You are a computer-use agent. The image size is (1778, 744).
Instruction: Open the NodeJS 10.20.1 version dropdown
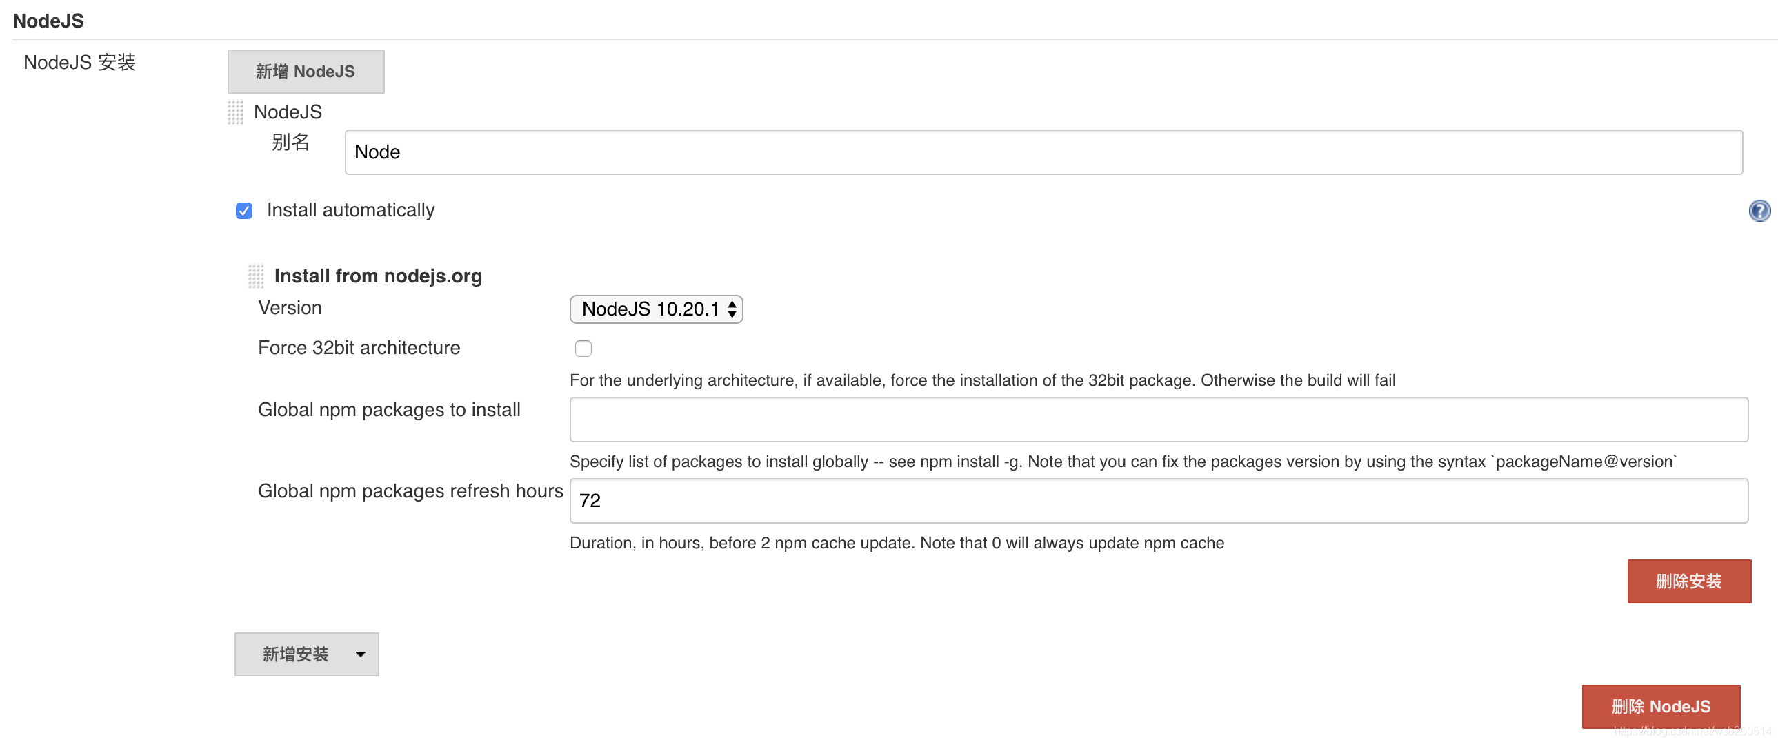point(656,309)
